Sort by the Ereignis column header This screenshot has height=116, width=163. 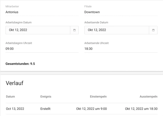pyautogui.click(x=46, y=97)
